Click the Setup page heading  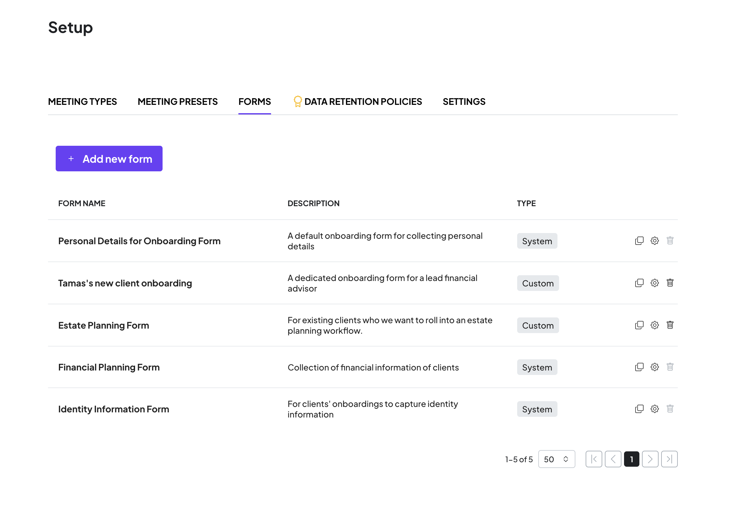pyautogui.click(x=70, y=28)
